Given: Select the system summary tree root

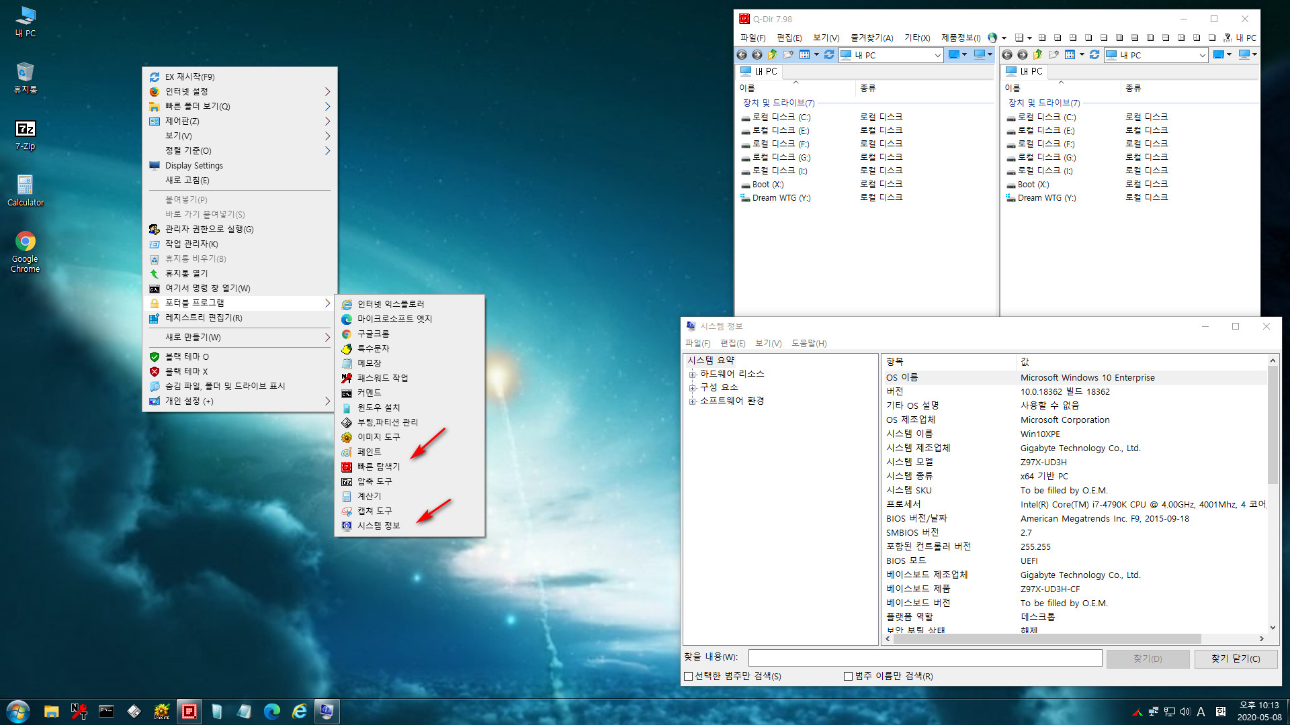Looking at the screenshot, I should pyautogui.click(x=711, y=360).
